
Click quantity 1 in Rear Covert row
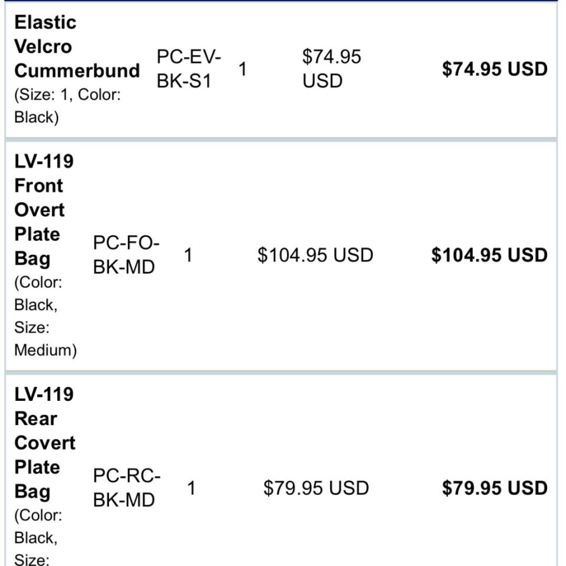[x=192, y=488]
